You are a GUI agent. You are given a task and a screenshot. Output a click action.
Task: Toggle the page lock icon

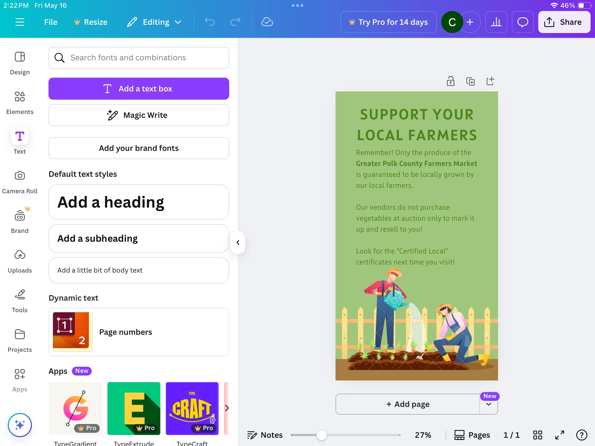point(450,81)
